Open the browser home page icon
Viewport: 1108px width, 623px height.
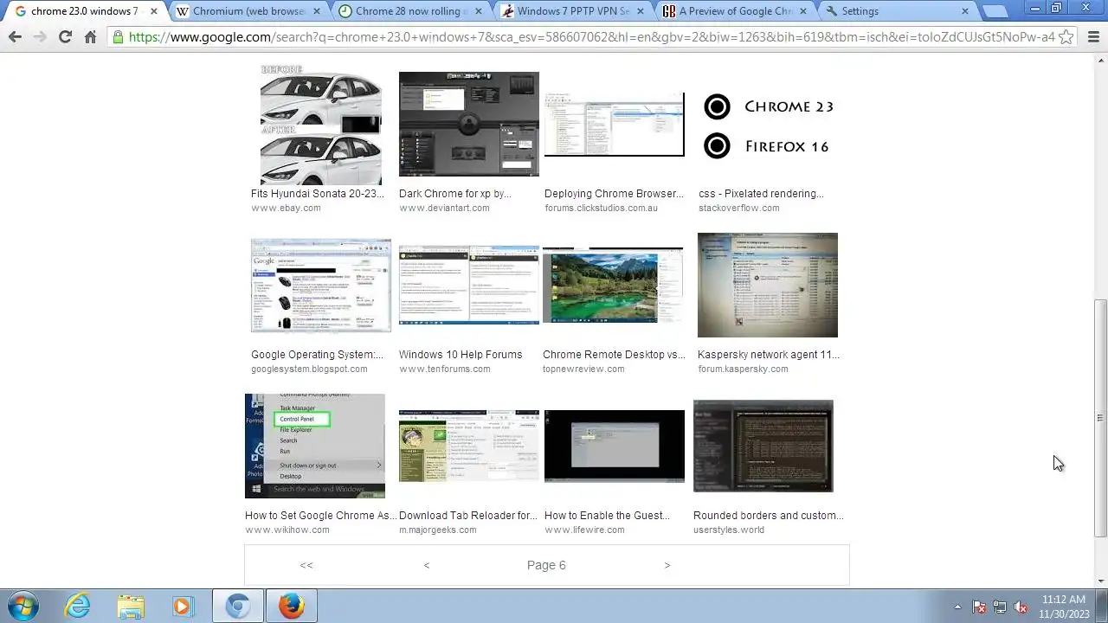(x=90, y=37)
